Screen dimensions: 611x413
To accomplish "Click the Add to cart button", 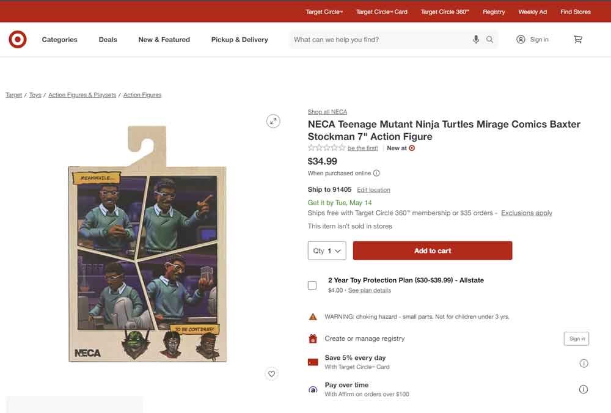I will coord(433,250).
